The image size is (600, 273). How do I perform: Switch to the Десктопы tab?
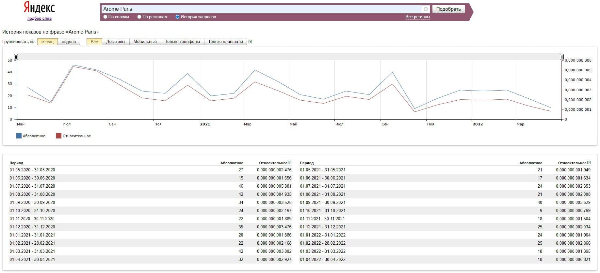(116, 42)
